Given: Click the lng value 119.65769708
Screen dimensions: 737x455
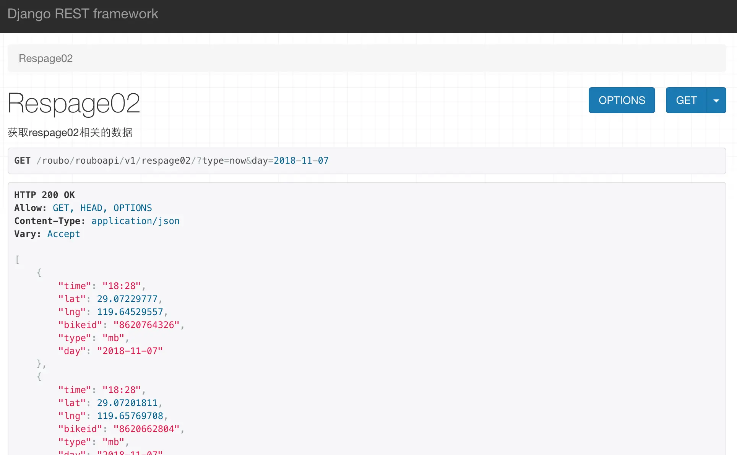Looking at the screenshot, I should click(130, 416).
